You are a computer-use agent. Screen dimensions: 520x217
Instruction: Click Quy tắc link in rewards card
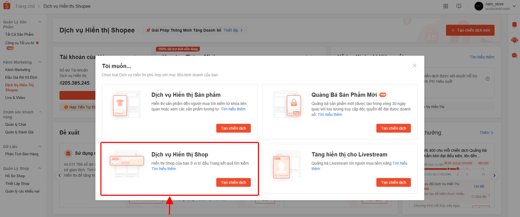[x=478, y=196]
